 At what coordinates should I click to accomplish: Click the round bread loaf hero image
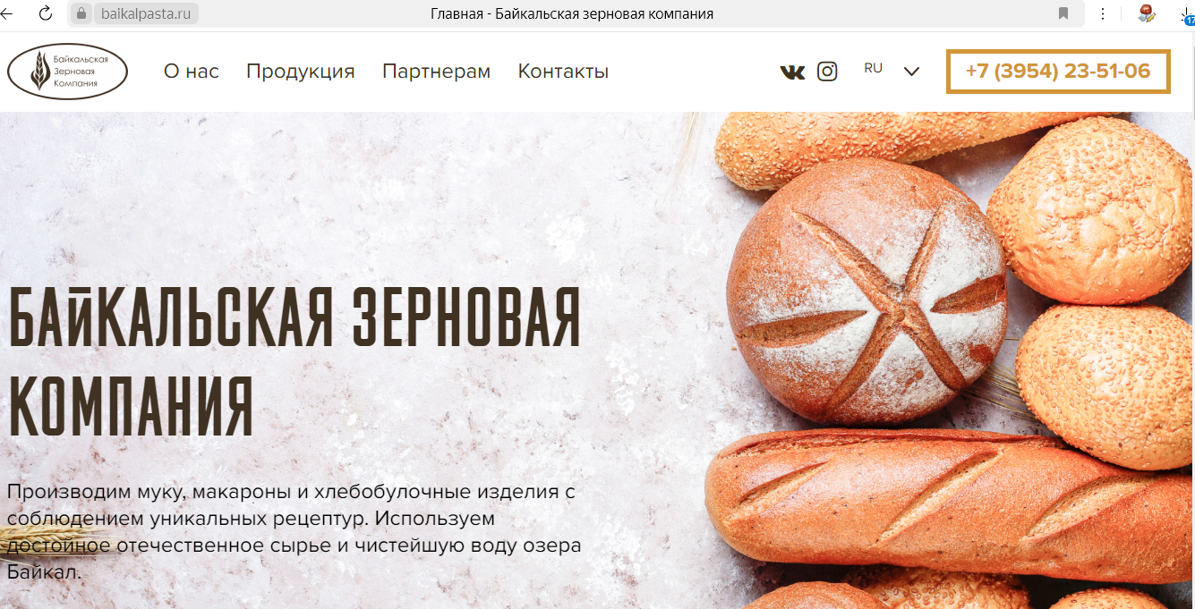tap(866, 291)
